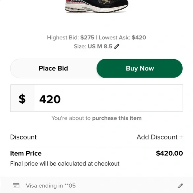This screenshot has height=193, width=193.
Task: Select the Buy Now option
Action: coord(139,68)
